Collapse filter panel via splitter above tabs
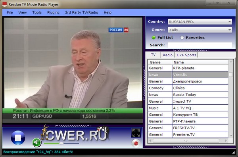Viewport: 238px width, 157px height. coord(191,50)
